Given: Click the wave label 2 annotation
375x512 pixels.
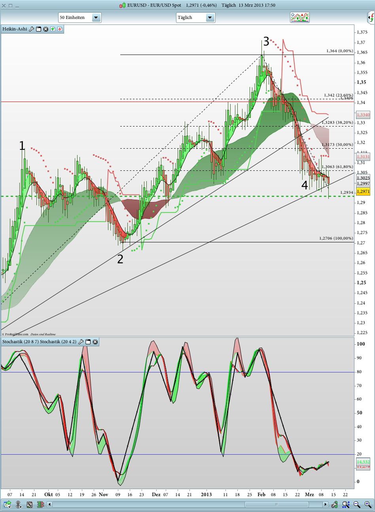Looking at the screenshot, I should point(120,259).
